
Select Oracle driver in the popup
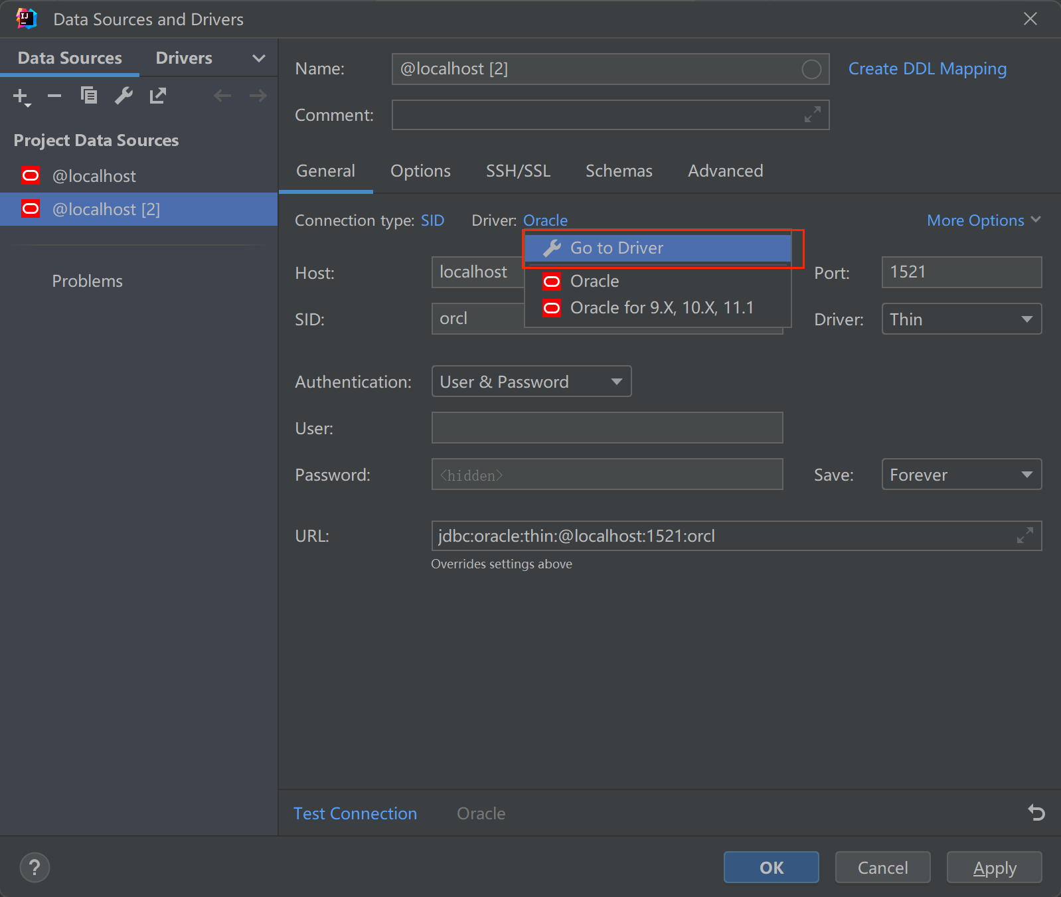pyautogui.click(x=657, y=281)
